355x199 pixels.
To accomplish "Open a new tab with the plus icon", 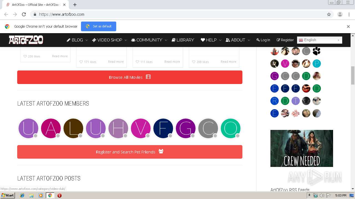I will [x=75, y=5].
